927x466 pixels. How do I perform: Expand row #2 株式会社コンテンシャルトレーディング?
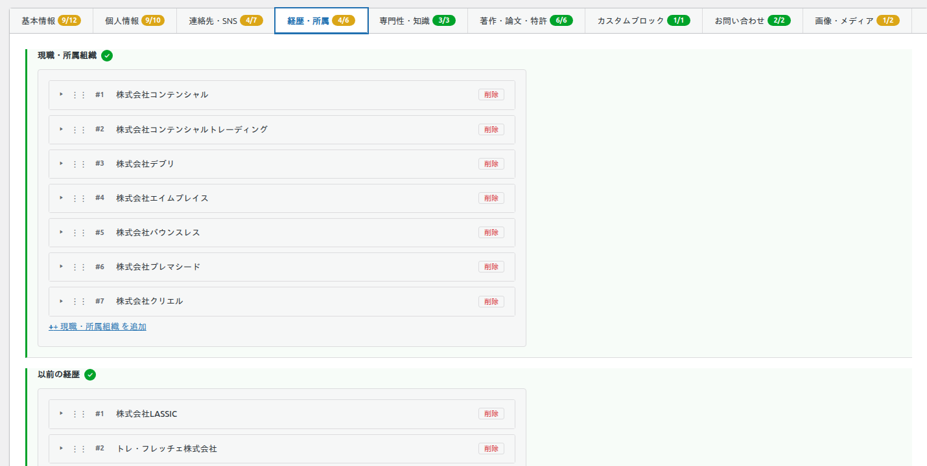(x=62, y=129)
